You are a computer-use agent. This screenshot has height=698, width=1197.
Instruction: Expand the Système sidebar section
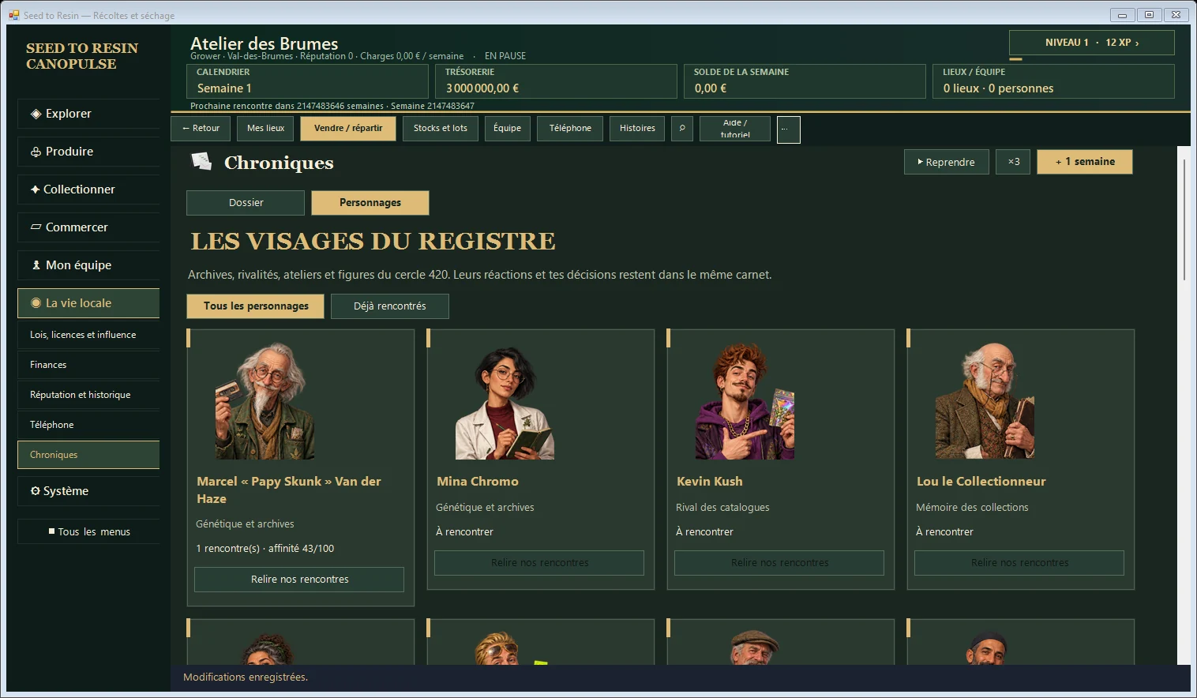click(x=88, y=491)
